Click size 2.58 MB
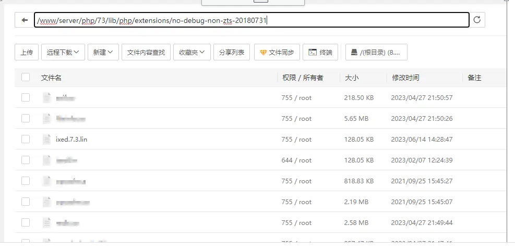The height and width of the screenshot is (250, 515). [356, 223]
